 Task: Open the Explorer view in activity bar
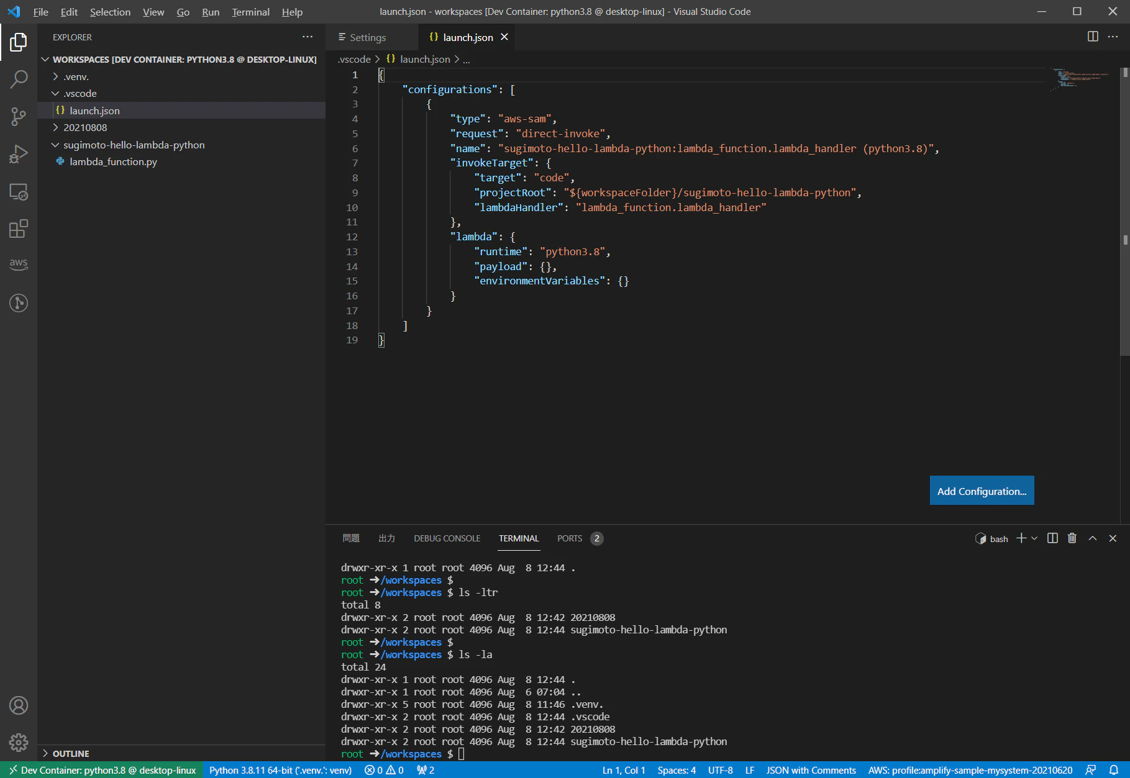coord(19,42)
